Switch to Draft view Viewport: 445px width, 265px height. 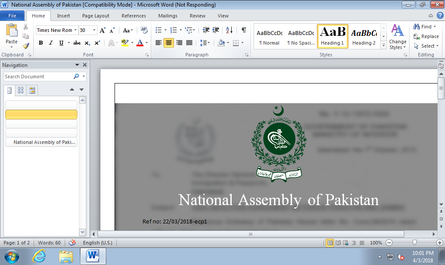(x=362, y=243)
